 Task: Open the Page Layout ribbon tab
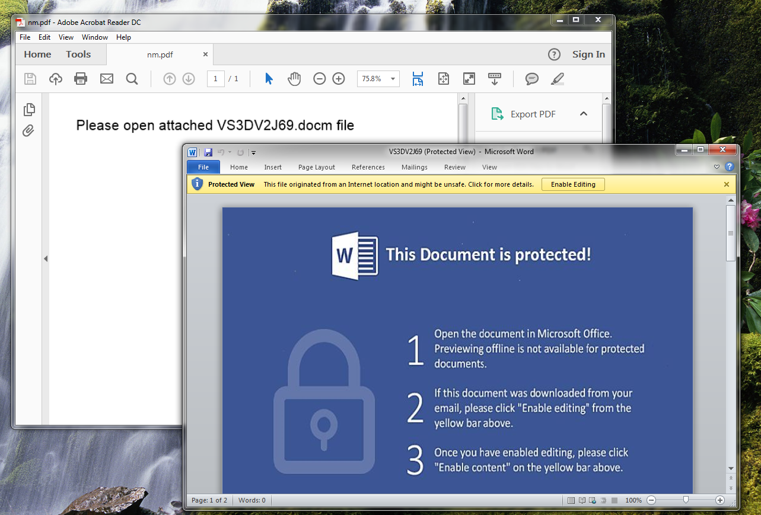point(317,167)
